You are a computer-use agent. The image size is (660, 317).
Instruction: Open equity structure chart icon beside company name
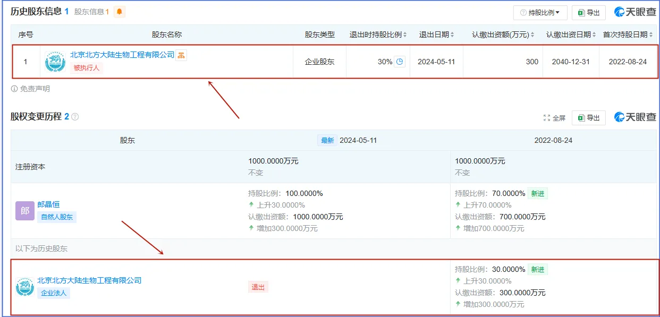tap(181, 55)
